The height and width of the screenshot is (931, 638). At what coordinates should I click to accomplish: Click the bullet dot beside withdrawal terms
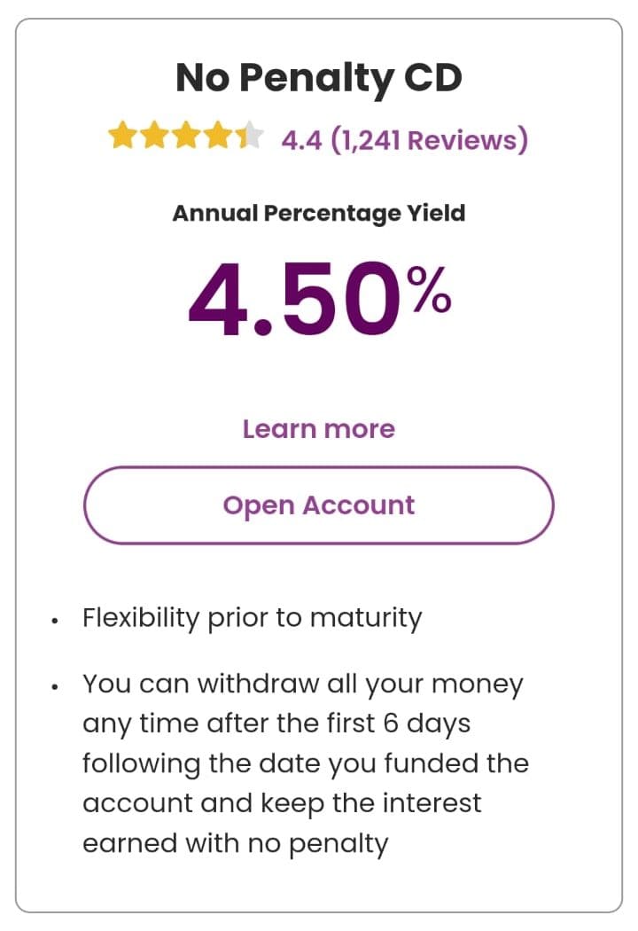click(x=55, y=687)
